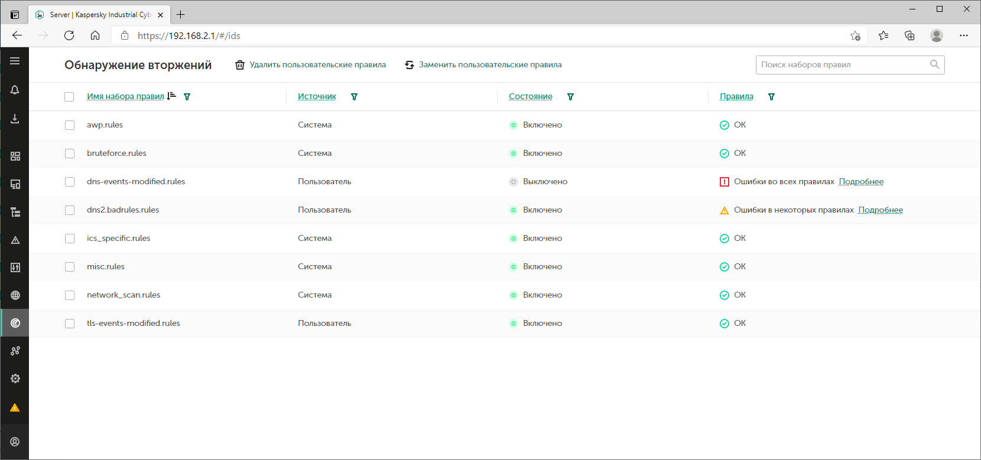981x460 pixels.
Task: Open browser settings ellipsis menu
Action: pos(964,35)
